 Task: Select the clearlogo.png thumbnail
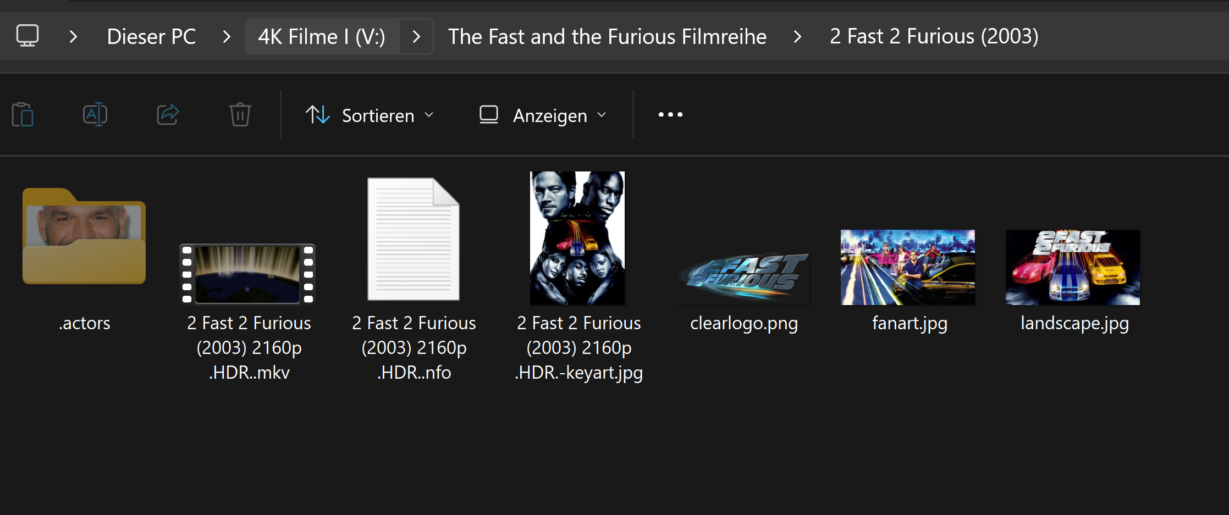point(744,278)
